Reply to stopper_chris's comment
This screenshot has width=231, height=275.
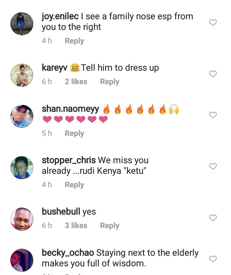pos(74,185)
